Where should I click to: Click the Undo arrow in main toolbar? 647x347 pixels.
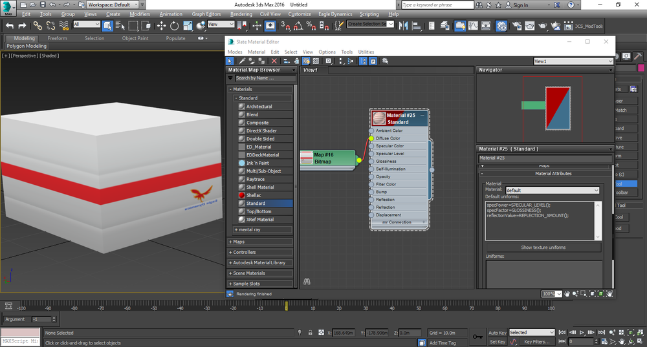(10, 26)
